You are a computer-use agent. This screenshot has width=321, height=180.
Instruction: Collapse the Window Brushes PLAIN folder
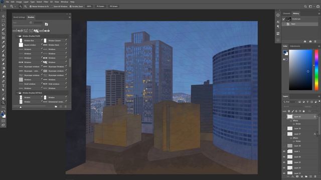pyautogui.click(x=17, y=36)
